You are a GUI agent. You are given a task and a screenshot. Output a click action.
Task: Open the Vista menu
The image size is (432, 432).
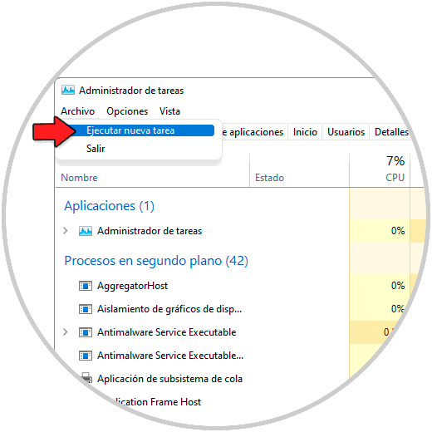169,111
